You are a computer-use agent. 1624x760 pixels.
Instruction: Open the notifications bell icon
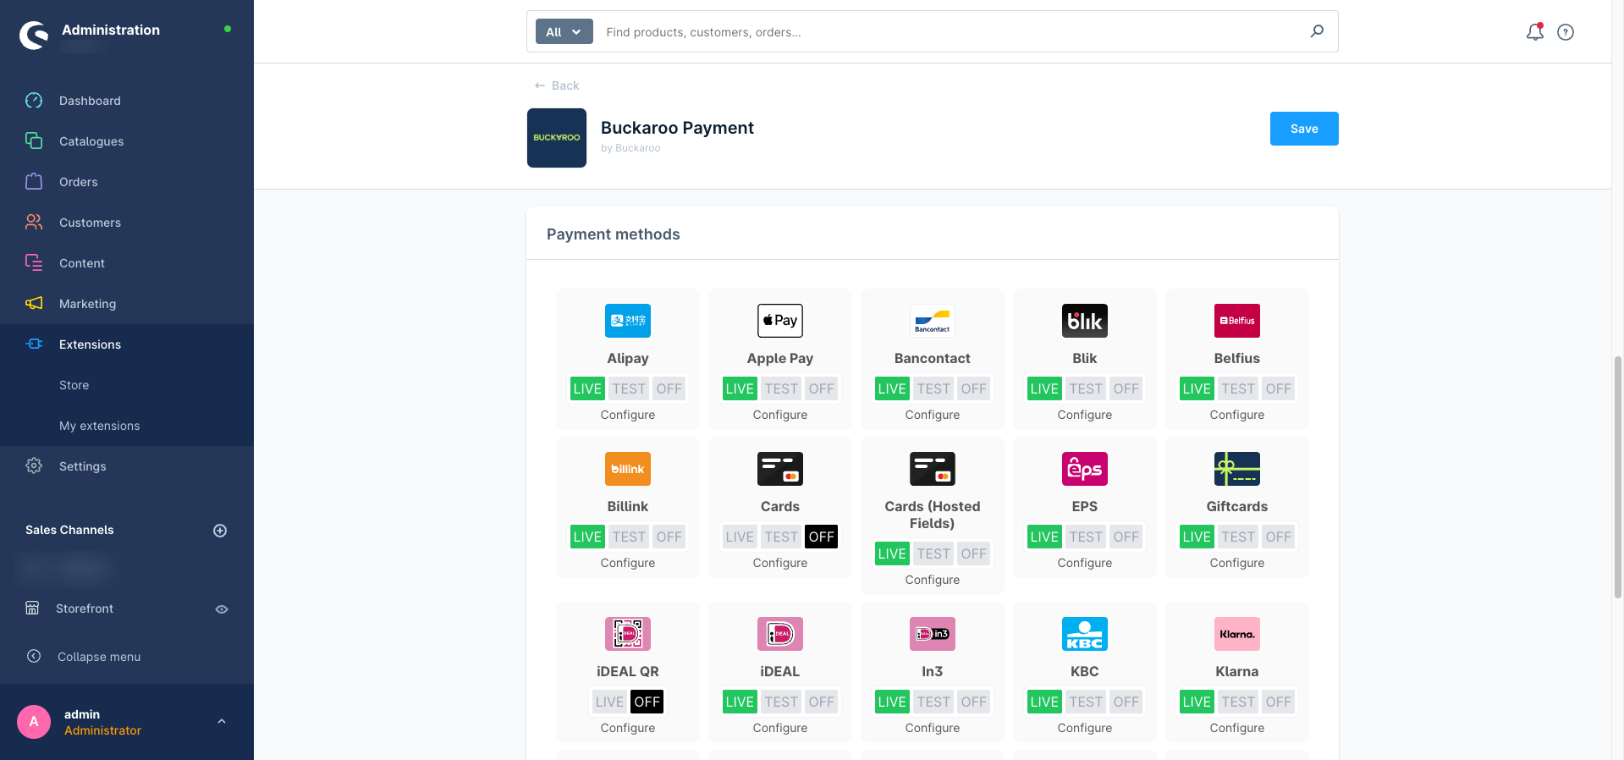click(1534, 32)
